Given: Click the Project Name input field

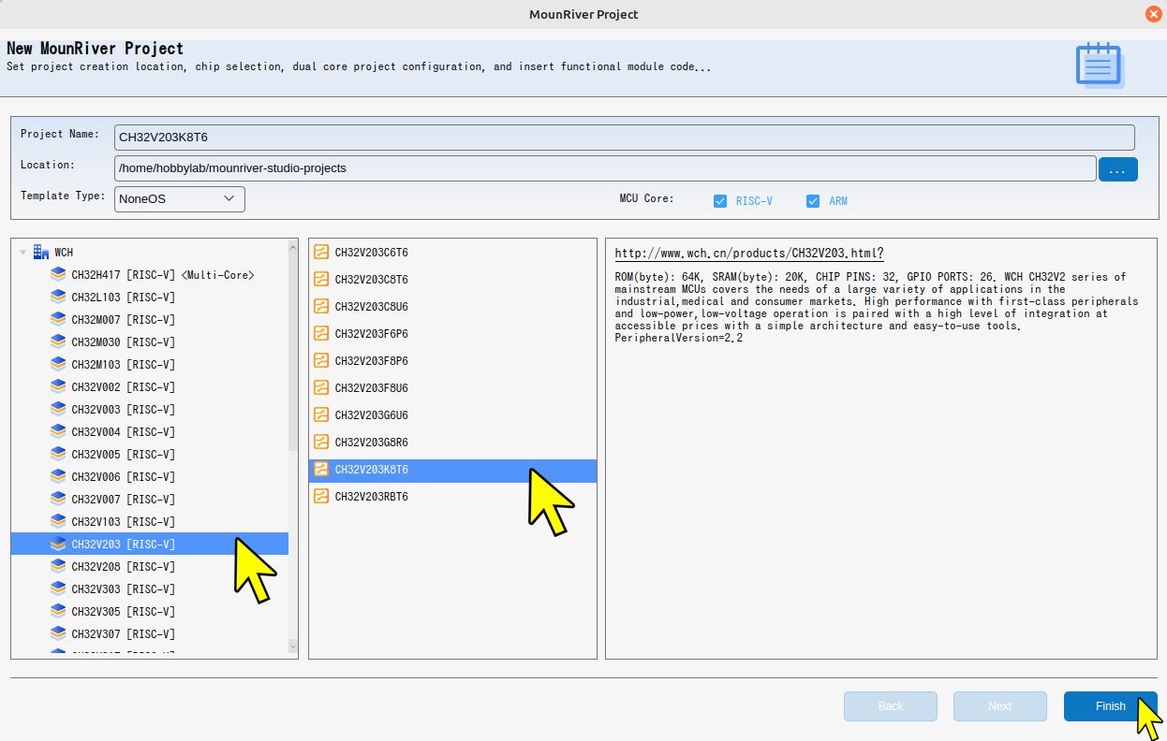Looking at the screenshot, I should [625, 138].
